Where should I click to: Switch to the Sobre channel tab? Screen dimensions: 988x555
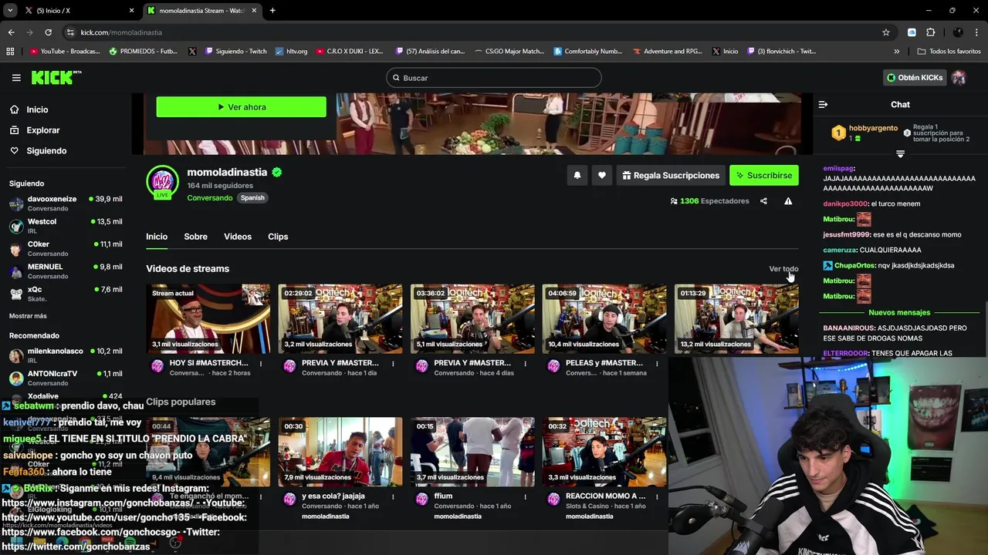tap(195, 237)
